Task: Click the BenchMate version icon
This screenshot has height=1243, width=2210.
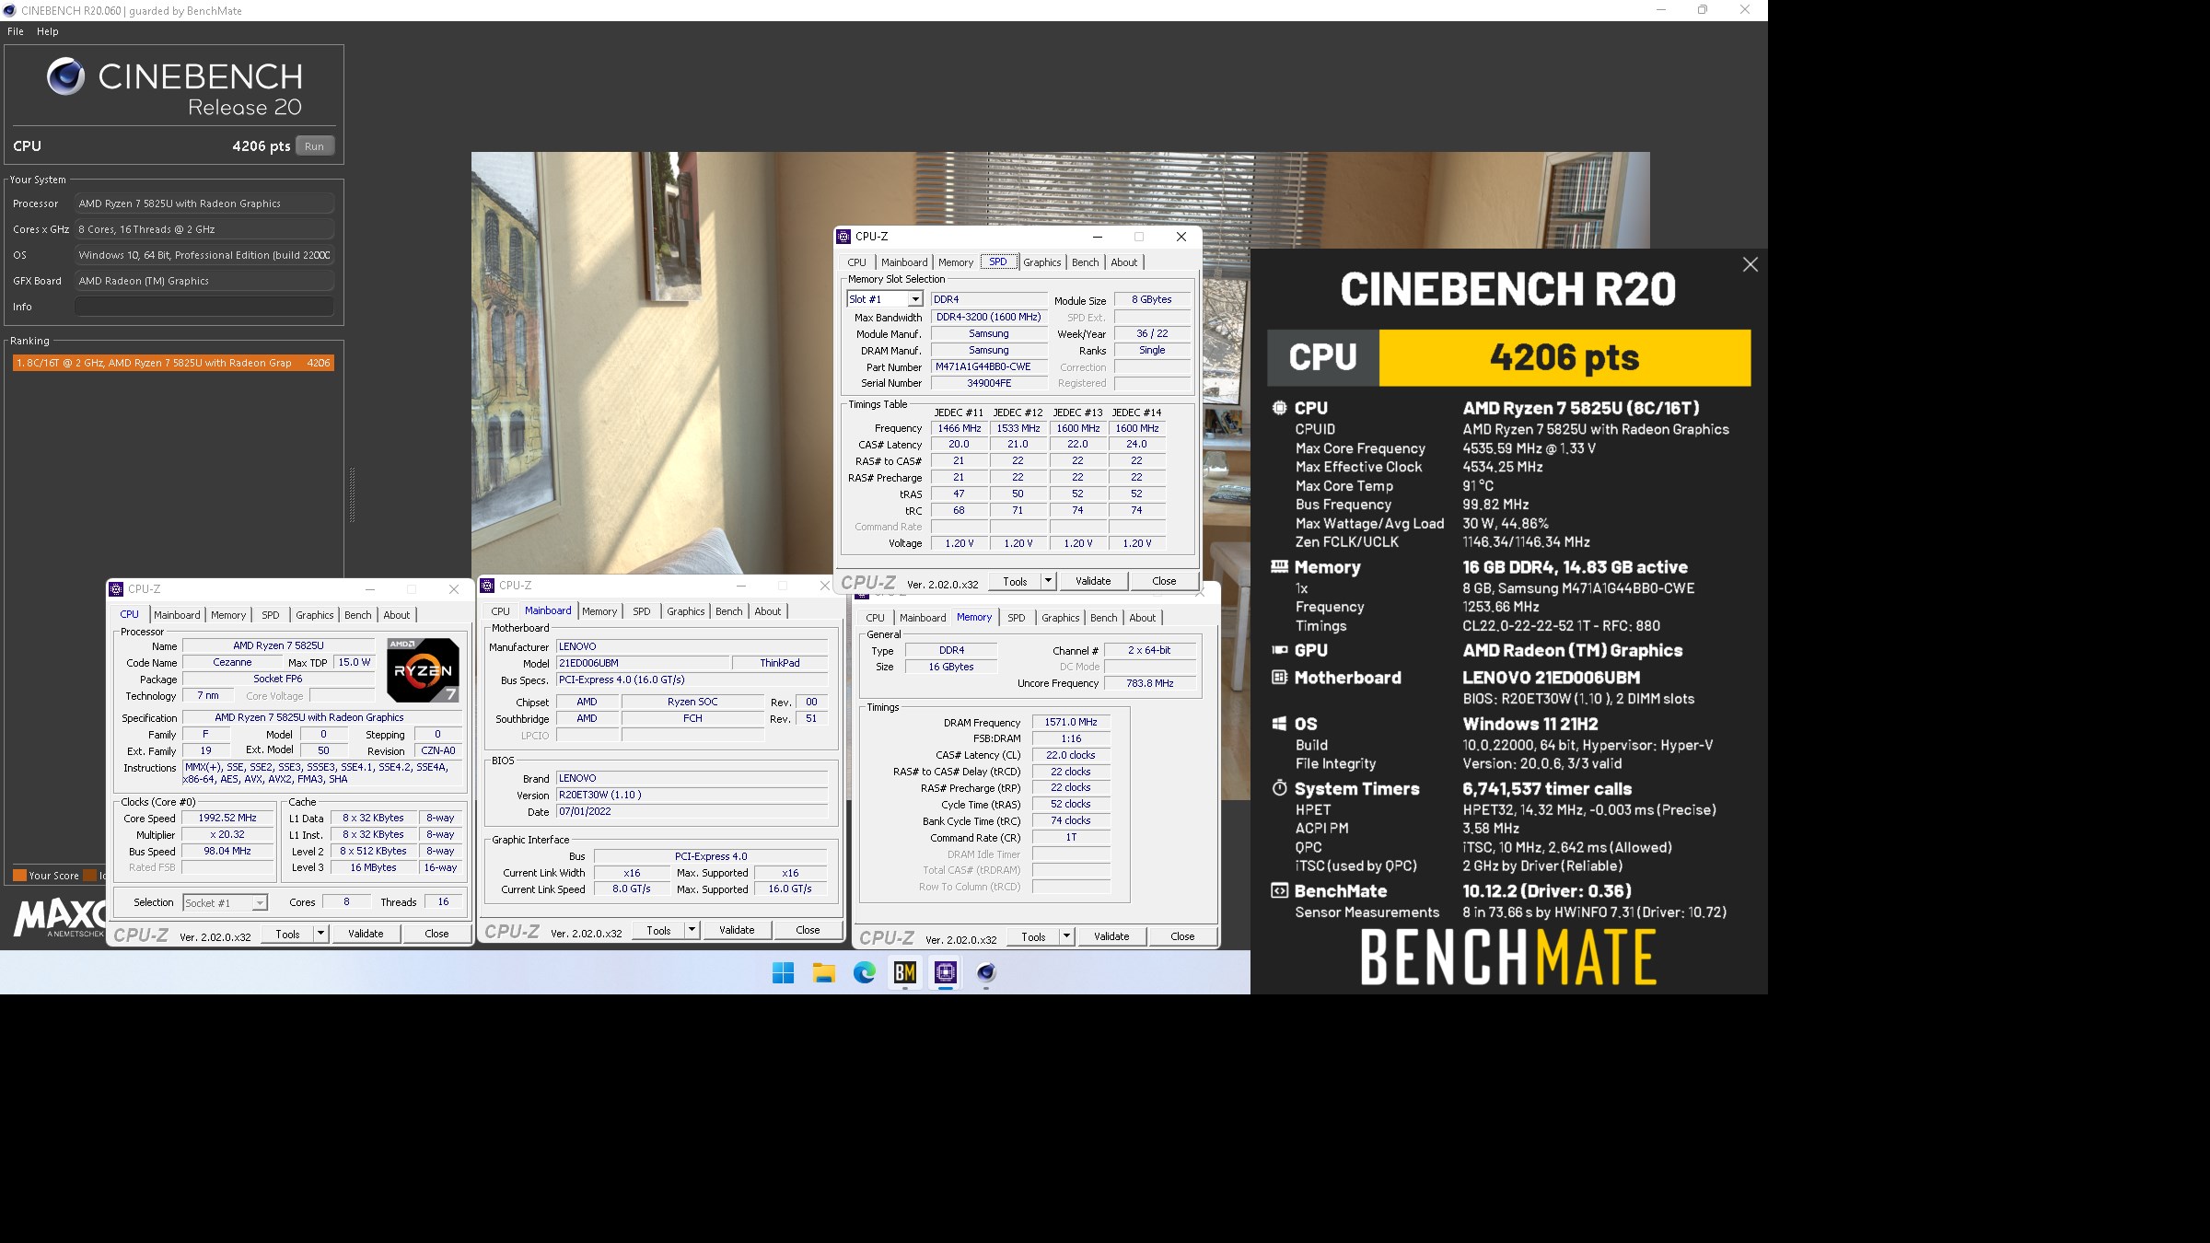Action: pos(1279,890)
